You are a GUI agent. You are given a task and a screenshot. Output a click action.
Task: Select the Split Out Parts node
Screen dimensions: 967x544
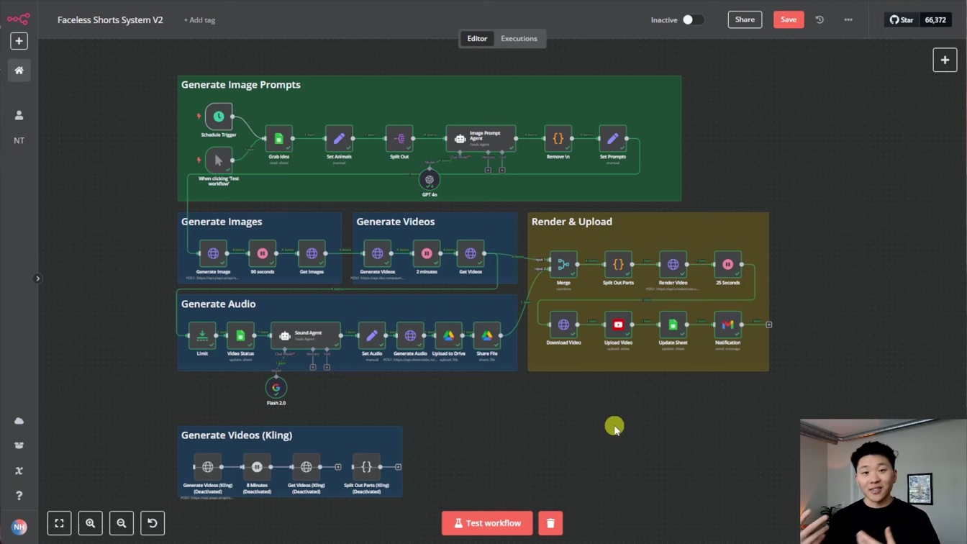coord(618,264)
